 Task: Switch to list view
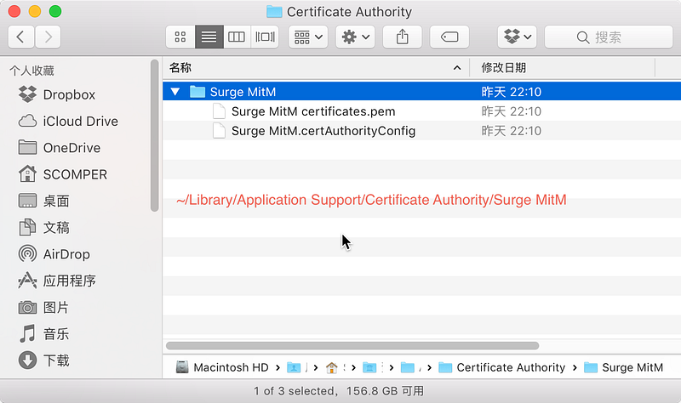tap(209, 37)
